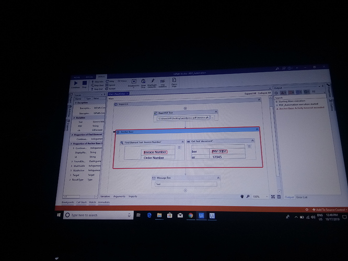This screenshot has width=348, height=261.
Task: Collapse the Variables group in Locals
Action: click(74, 118)
